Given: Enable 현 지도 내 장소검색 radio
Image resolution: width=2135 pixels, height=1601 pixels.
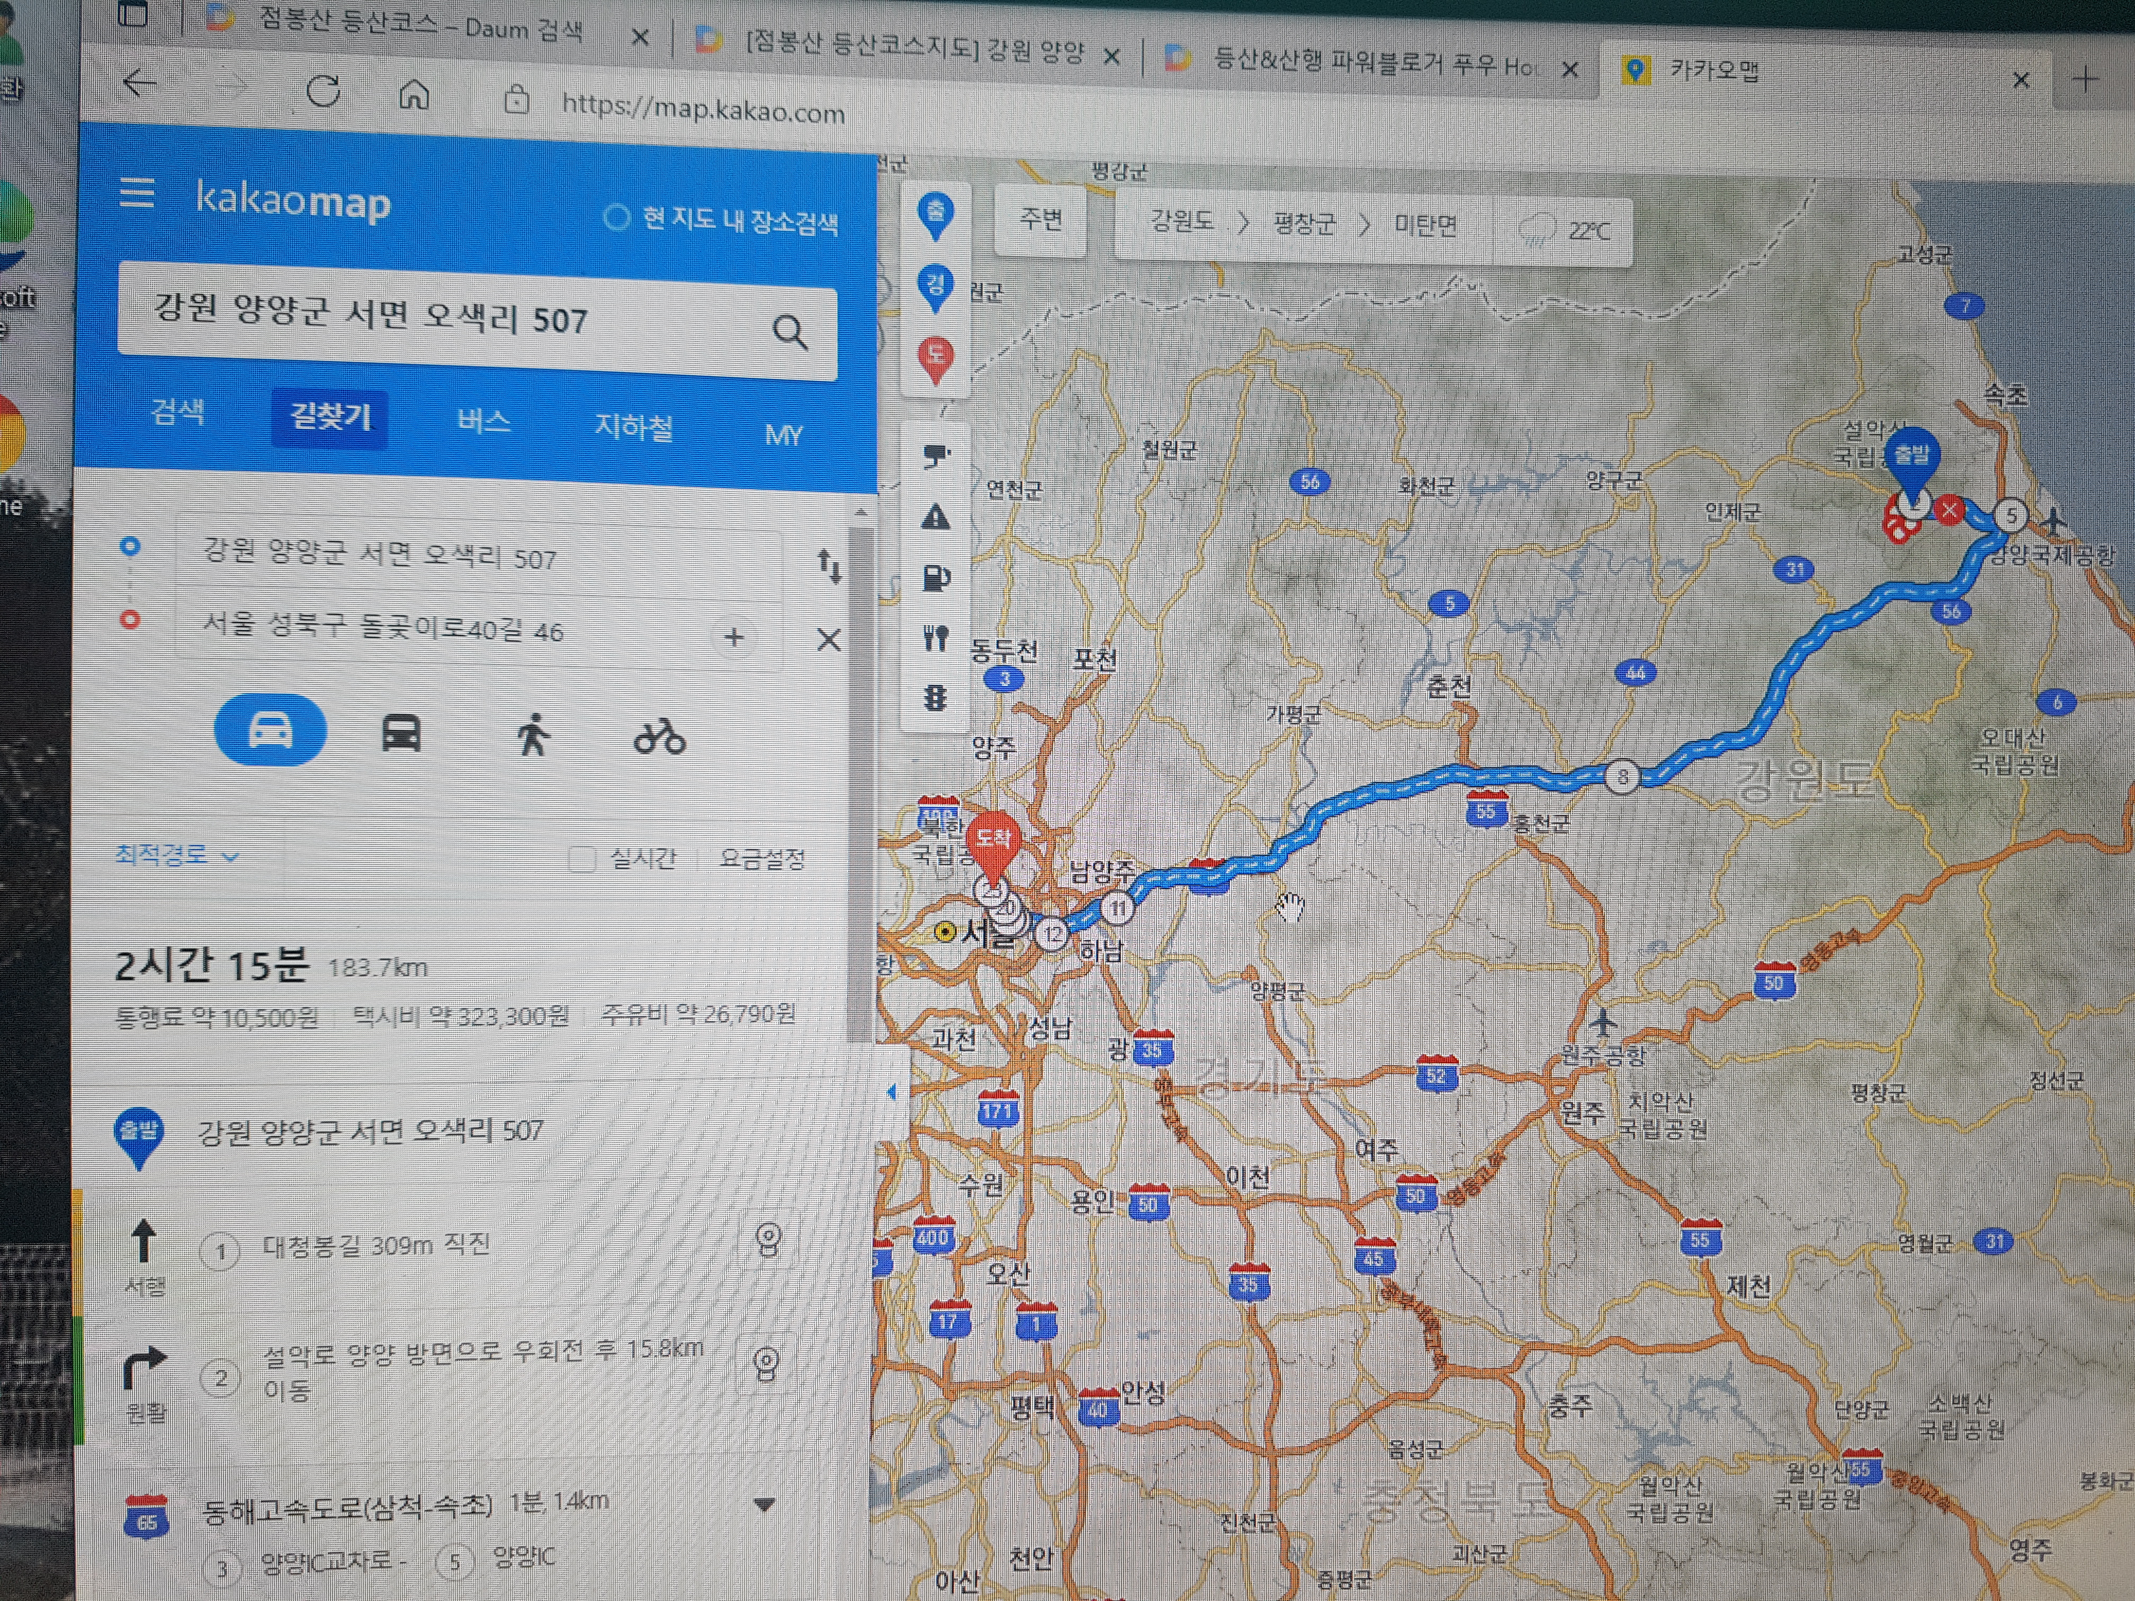Looking at the screenshot, I should (617, 217).
